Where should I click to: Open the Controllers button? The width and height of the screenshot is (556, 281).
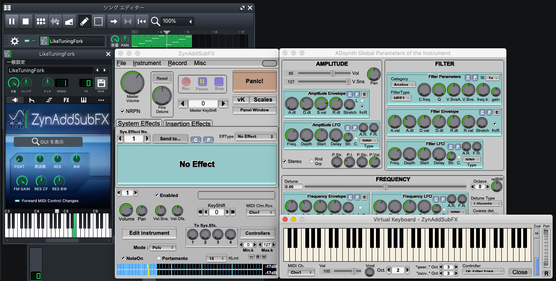[x=258, y=233]
